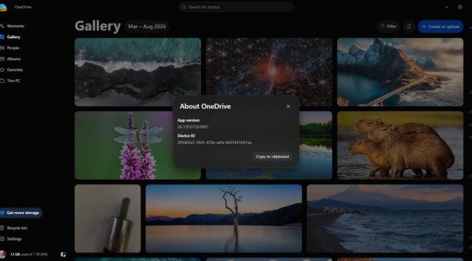Click the Moments sidebar icon
The image size is (472, 261).
[2, 26]
